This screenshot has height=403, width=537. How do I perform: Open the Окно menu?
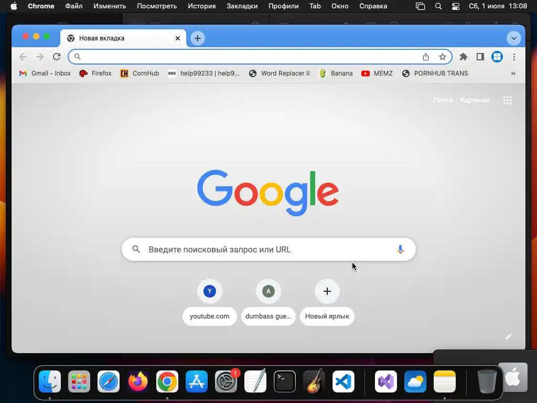point(340,6)
